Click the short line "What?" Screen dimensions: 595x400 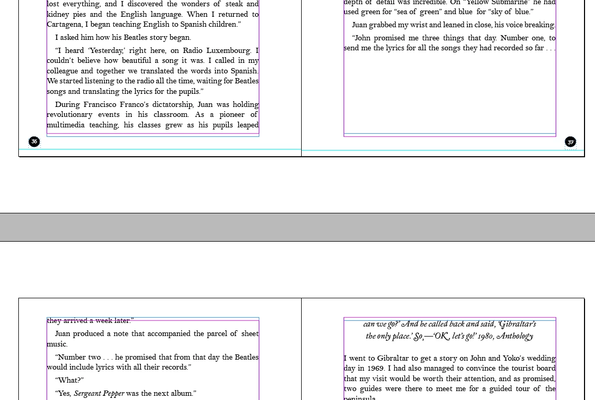(70, 380)
